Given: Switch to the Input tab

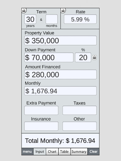Looking at the screenshot, I should coord(40,152).
